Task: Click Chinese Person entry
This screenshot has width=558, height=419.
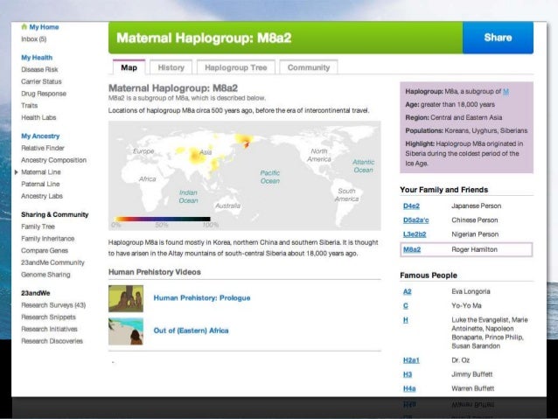Action: pyautogui.click(x=475, y=220)
